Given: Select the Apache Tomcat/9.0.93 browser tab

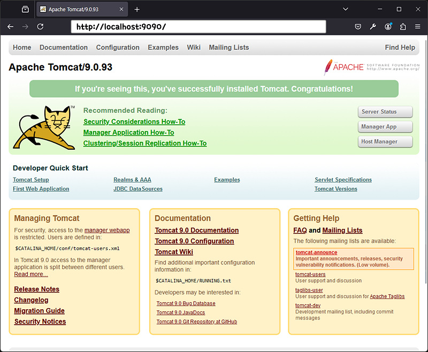Looking at the screenshot, I should 82,9.
